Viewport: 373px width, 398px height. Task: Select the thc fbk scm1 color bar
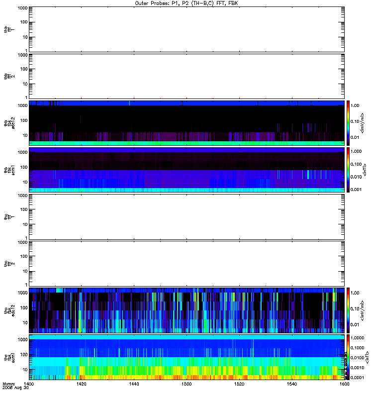[x=348, y=357]
